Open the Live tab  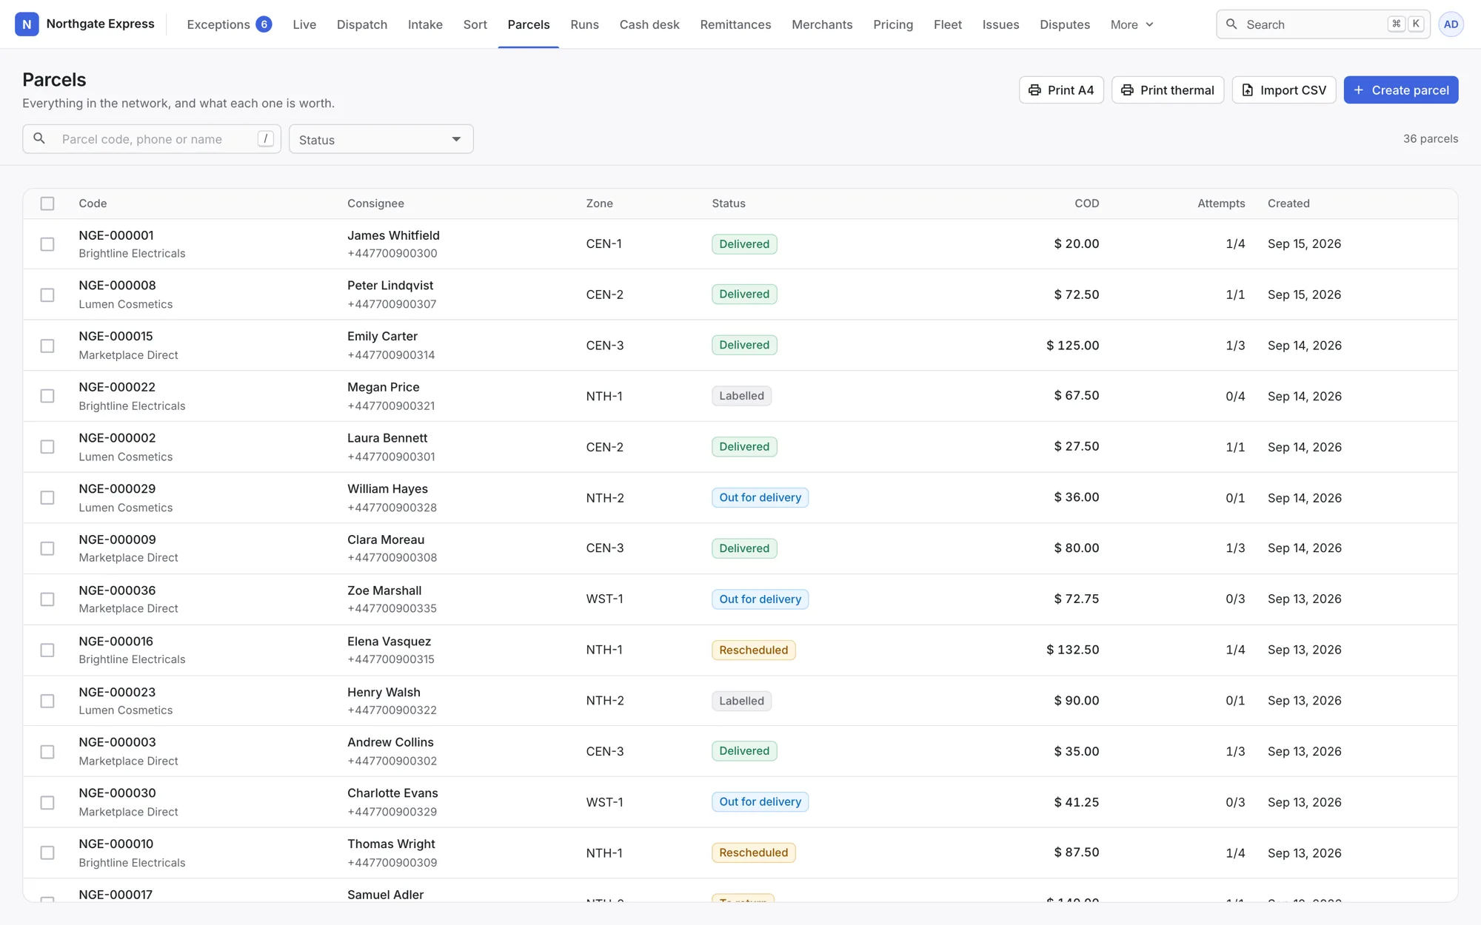coord(304,24)
